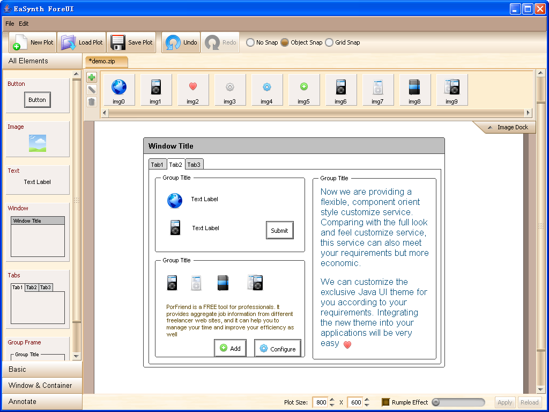This screenshot has width=549, height=412.
Task: Click the New Plot toolbar icon
Action: click(20, 42)
